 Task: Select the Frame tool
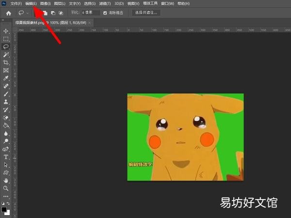[x=6, y=70]
